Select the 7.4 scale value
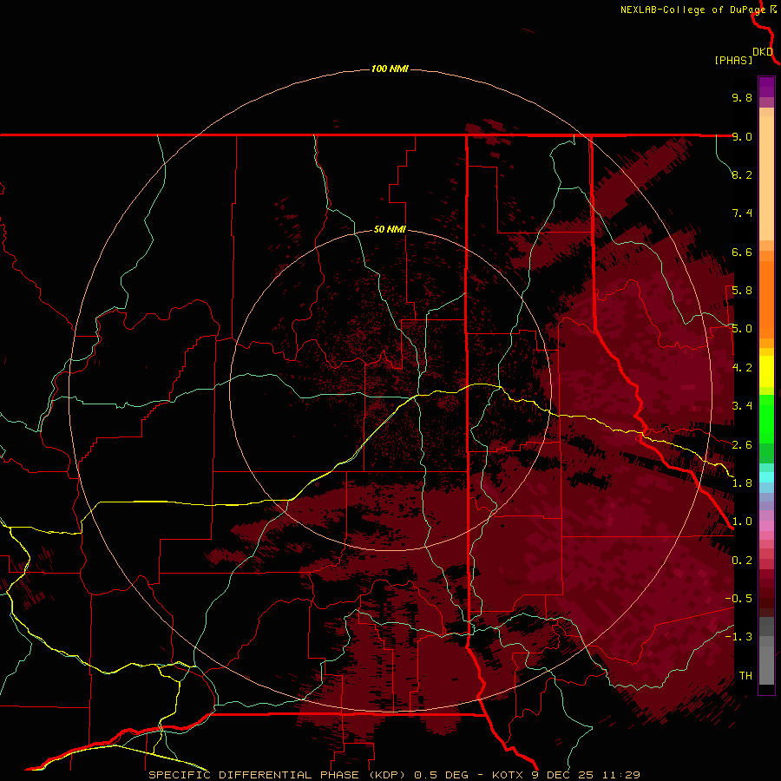The width and height of the screenshot is (781, 781). tap(742, 213)
